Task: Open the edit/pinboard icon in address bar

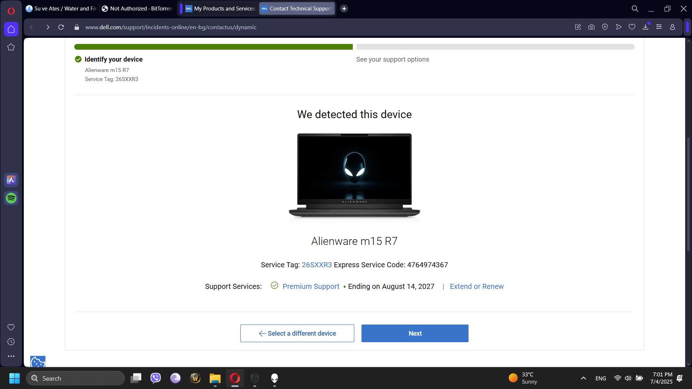Action: point(578,27)
